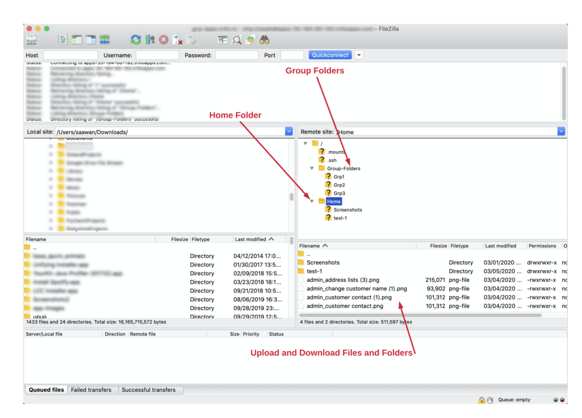Image resolution: width=582 pixels, height=418 pixels.
Task: Click the Remote file queue column header
Action: pos(143,334)
